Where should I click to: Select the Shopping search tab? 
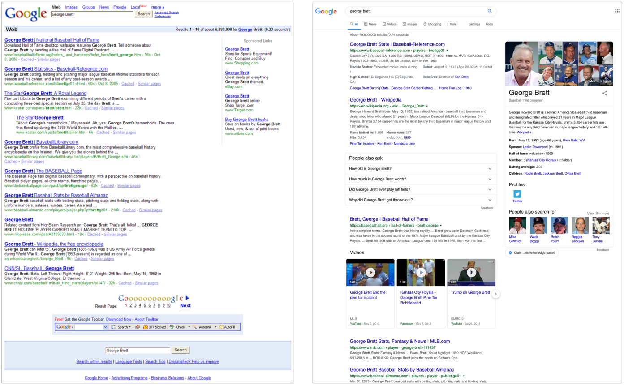point(432,24)
